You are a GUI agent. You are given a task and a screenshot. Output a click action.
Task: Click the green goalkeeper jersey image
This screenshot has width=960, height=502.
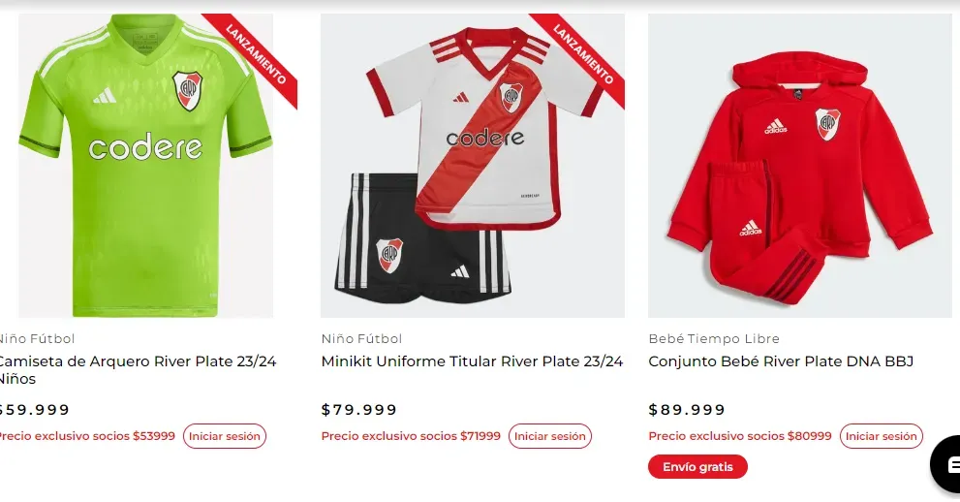coord(145,166)
